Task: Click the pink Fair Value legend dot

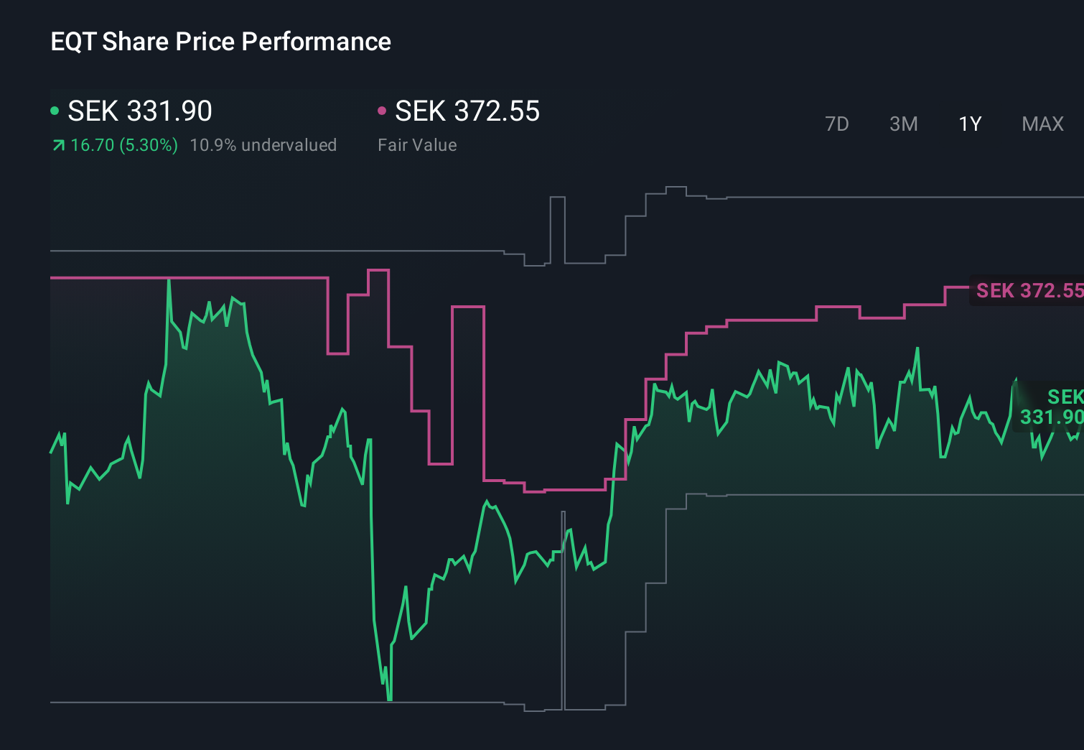Action: [382, 111]
